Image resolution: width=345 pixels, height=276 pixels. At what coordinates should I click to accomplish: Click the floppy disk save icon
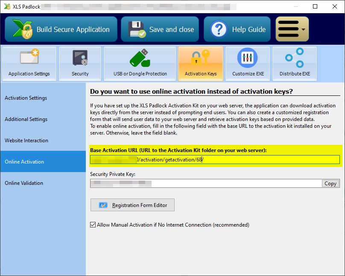[137, 29]
